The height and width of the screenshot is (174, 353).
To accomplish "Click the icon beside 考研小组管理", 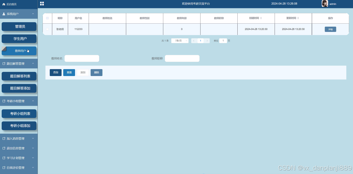I will [x=4, y=101].
